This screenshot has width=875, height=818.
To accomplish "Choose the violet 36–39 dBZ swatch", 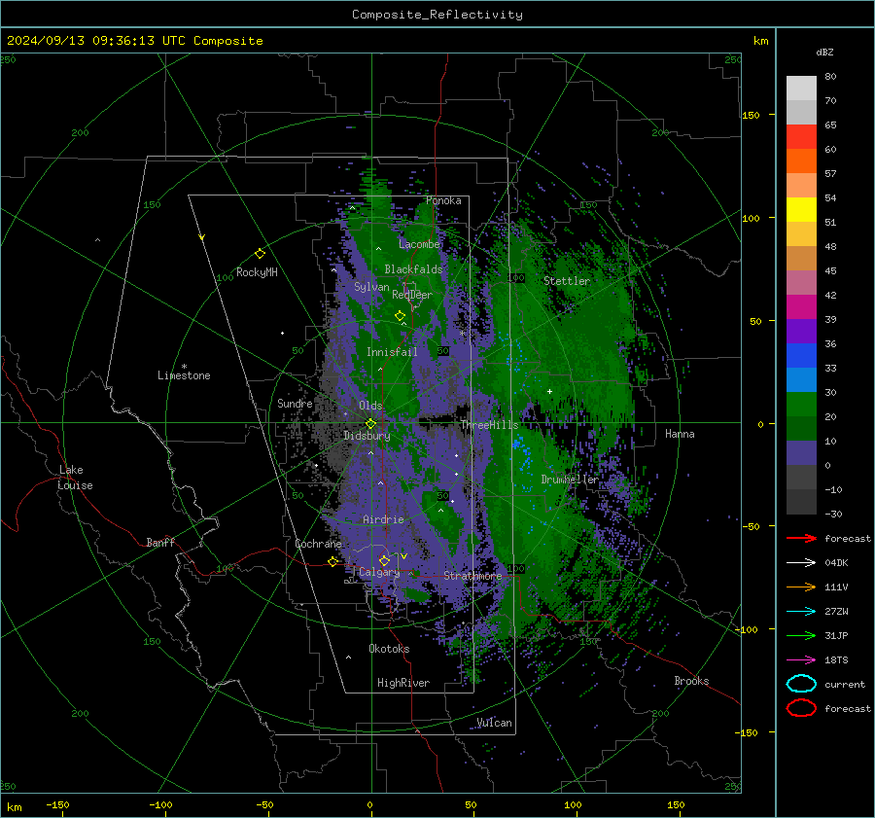I will point(801,332).
